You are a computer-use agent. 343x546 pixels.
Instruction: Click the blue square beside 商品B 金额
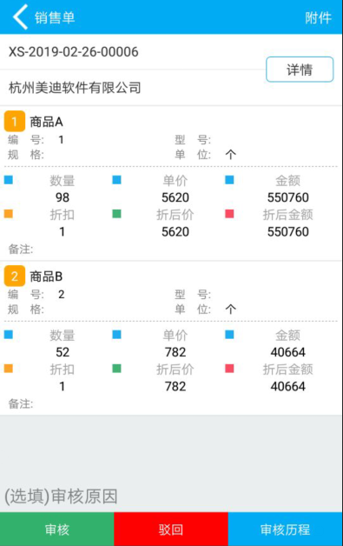pos(229,334)
